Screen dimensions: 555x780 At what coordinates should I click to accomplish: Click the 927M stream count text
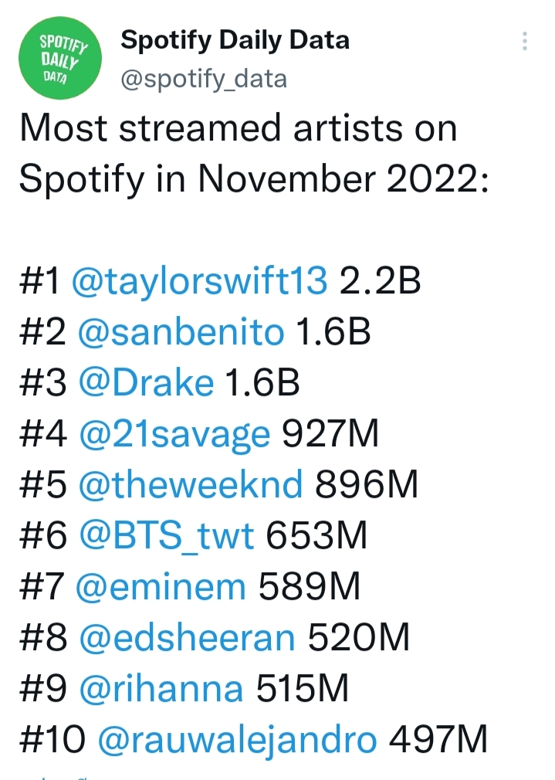point(330,433)
